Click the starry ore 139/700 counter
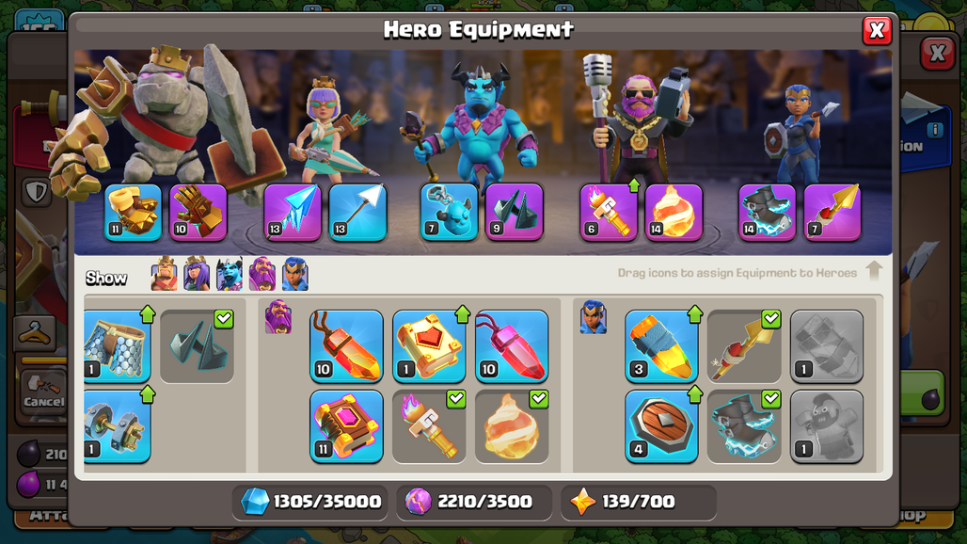Image resolution: width=967 pixels, height=544 pixels. (639, 502)
